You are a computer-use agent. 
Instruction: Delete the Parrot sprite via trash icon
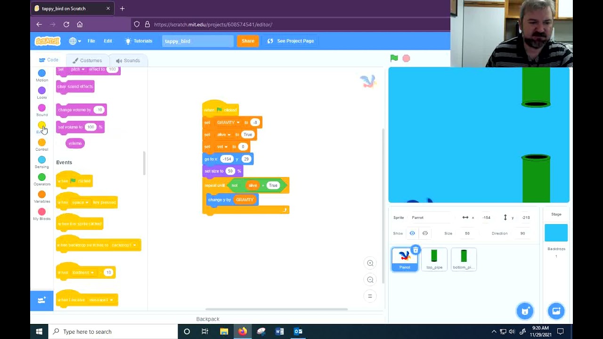(415, 250)
